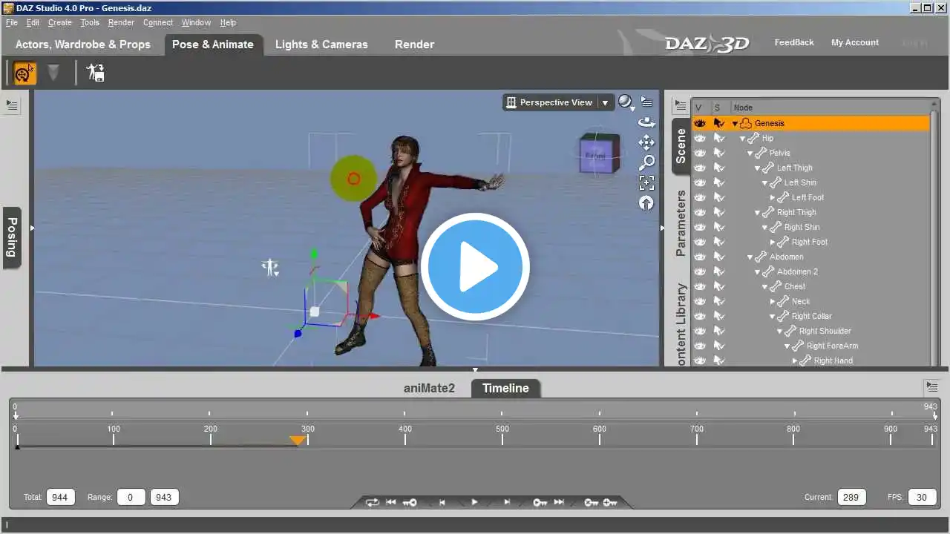Open the Parameters side pane
950x534 pixels.
[x=681, y=223]
